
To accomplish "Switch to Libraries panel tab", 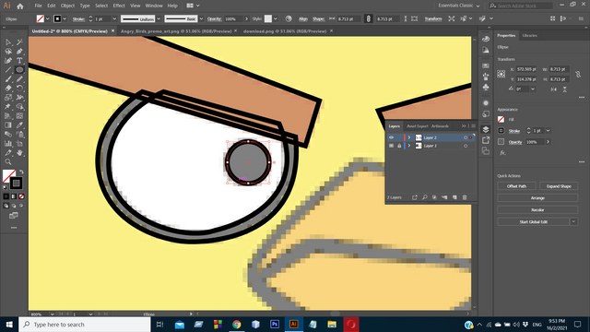I will coord(529,35).
